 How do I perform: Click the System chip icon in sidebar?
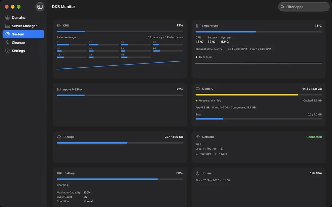pyautogui.click(x=7, y=34)
